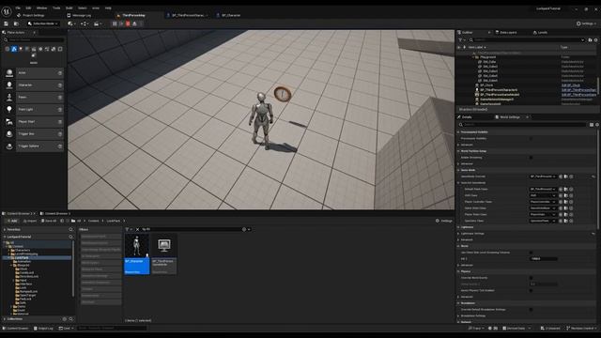This screenshot has width=601, height=338.
Task: Click the help icon on the Trigger Sphere row
Action: pyautogui.click(x=60, y=146)
